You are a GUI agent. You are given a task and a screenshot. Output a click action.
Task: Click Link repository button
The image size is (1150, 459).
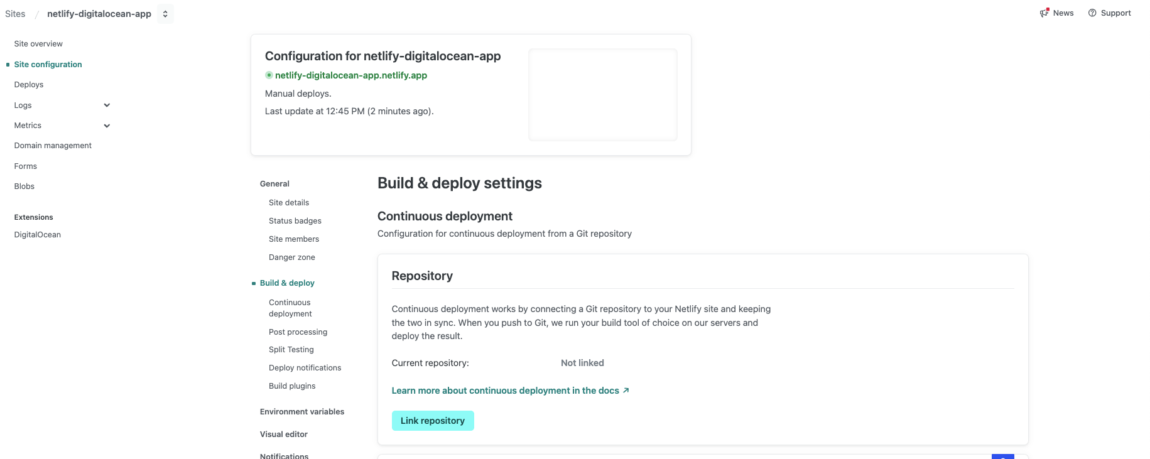[x=433, y=421]
